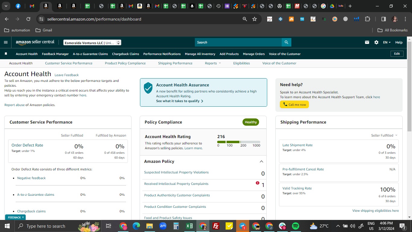Open the Chrome side panel icon
The width and height of the screenshot is (412, 232).
point(384,19)
